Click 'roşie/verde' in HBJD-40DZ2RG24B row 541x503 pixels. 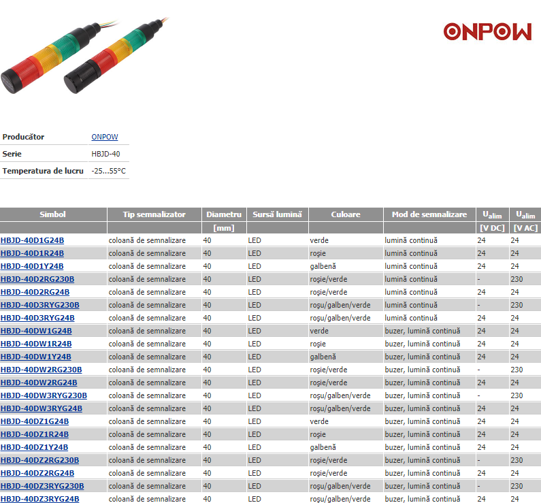coord(329,473)
